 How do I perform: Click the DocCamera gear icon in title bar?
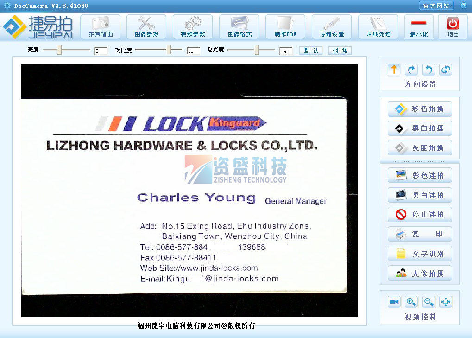pos(7,6)
